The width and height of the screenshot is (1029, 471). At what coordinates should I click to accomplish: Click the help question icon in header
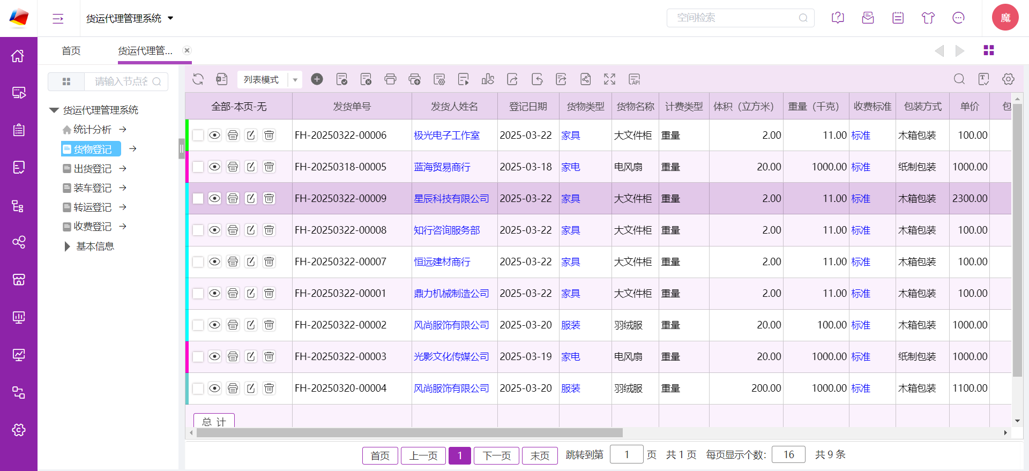coord(838,18)
